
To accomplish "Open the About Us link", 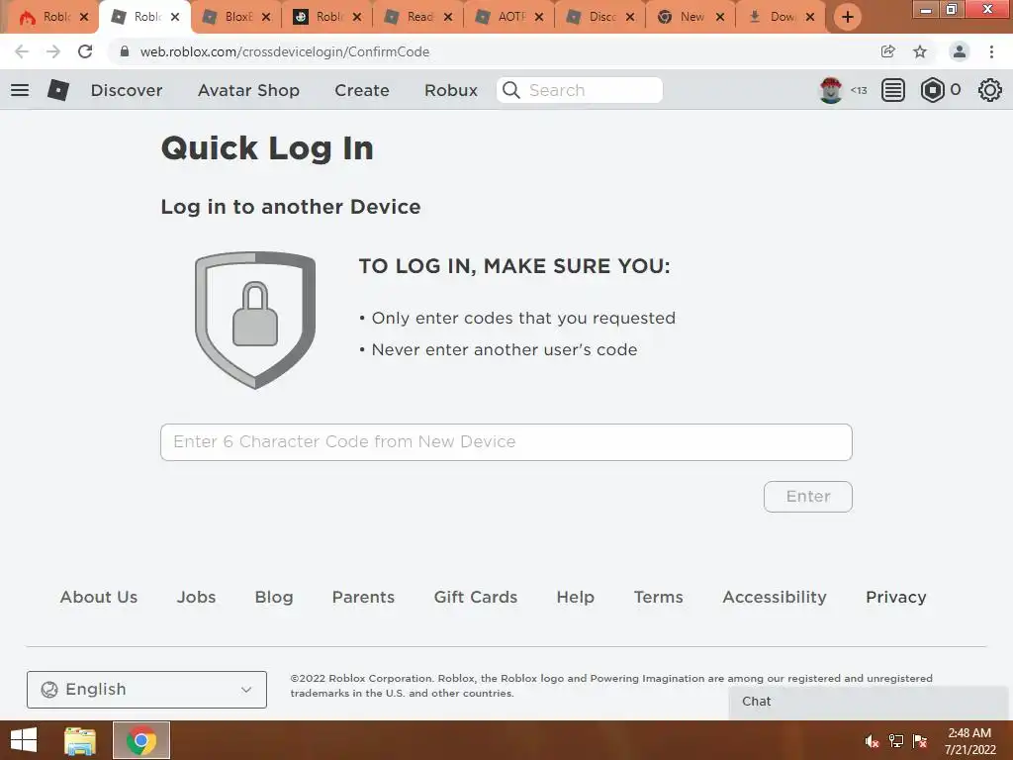I will pos(99,597).
